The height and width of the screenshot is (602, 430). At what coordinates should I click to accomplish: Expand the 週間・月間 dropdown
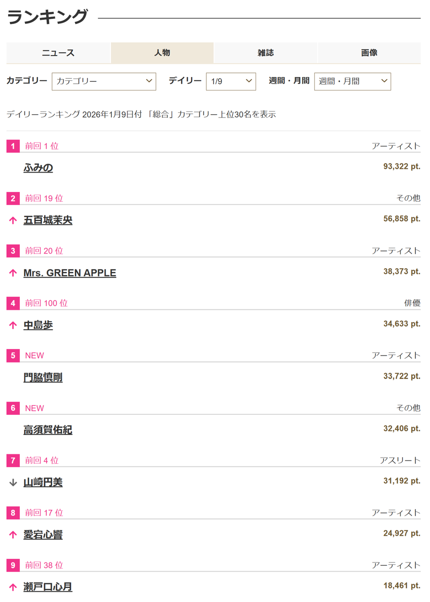tap(352, 81)
